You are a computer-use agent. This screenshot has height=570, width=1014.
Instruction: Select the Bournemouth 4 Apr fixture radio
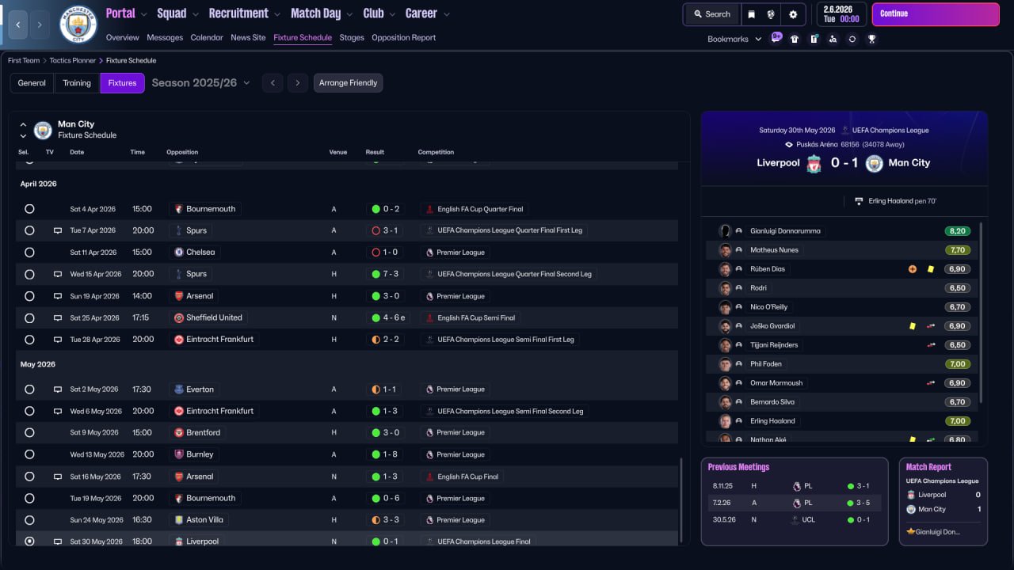pyautogui.click(x=29, y=209)
